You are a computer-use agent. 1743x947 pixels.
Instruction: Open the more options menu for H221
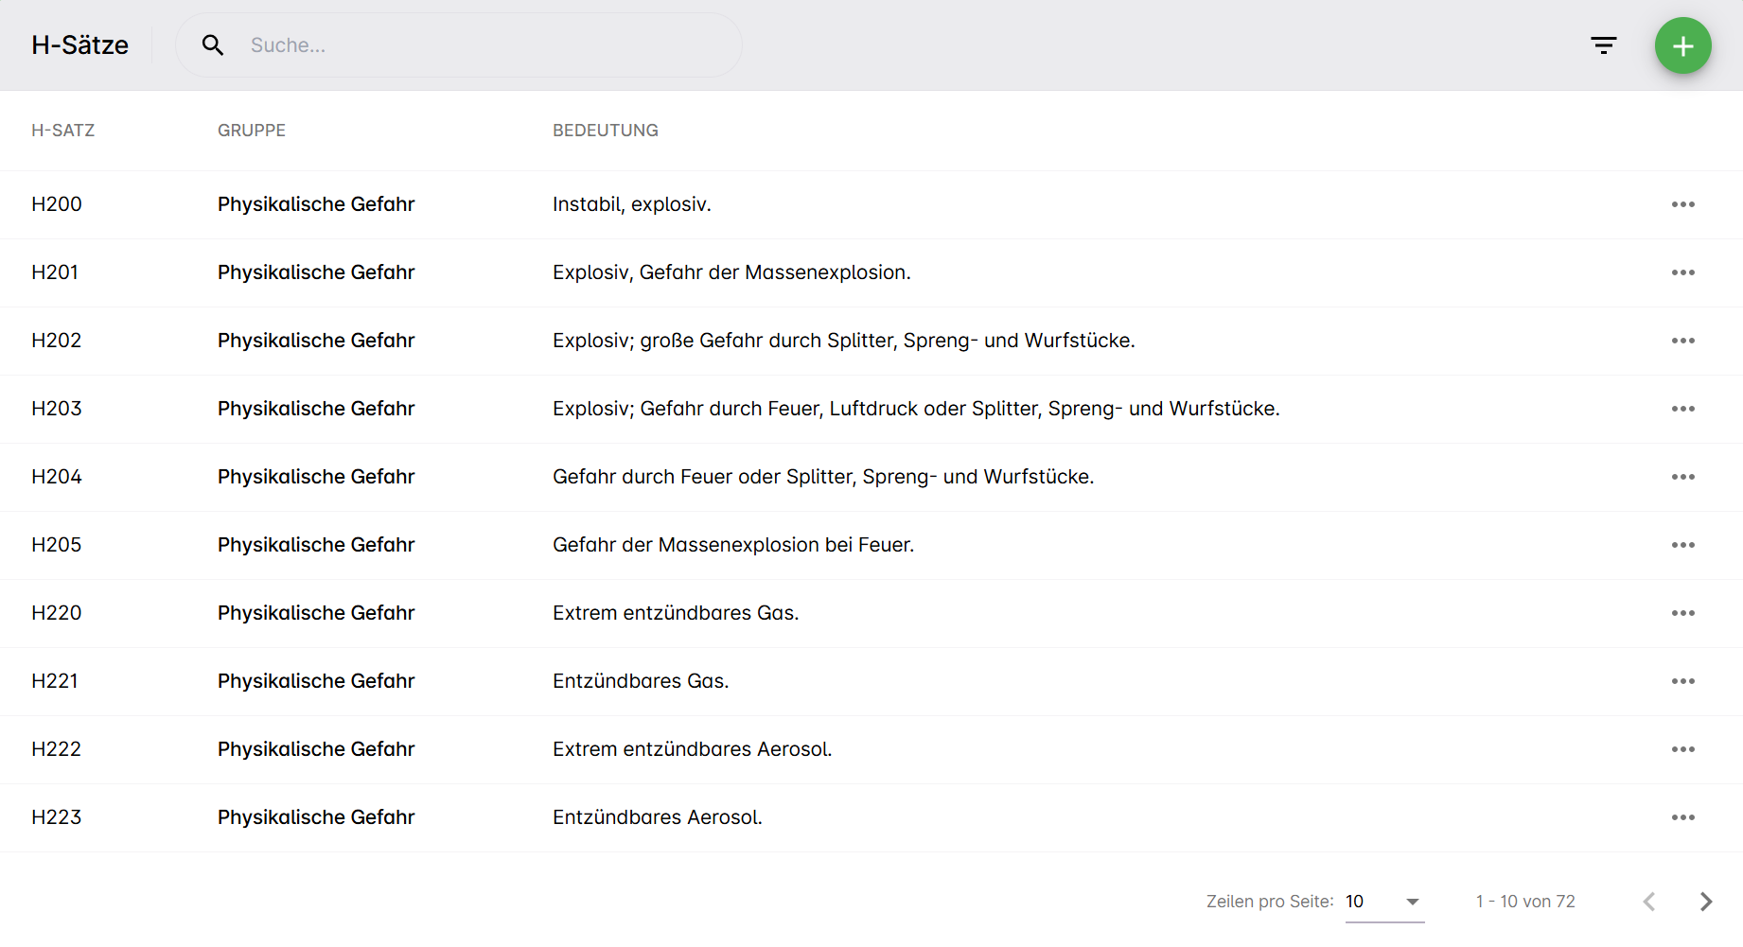[1682, 681]
